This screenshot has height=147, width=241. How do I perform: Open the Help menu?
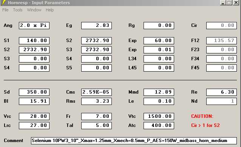(x=49, y=10)
